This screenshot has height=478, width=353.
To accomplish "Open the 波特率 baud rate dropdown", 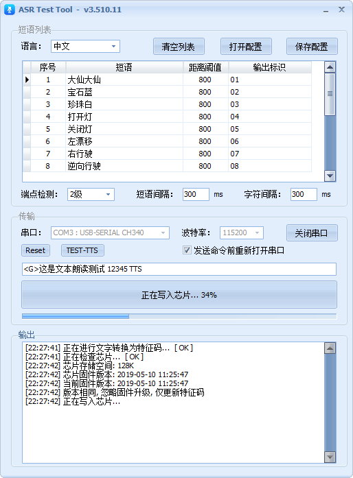I will pos(241,232).
